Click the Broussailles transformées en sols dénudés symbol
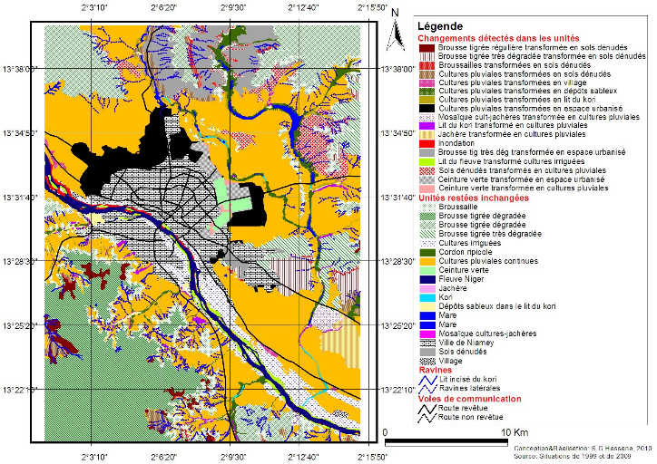Image resolution: width=657 pixels, height=464 pixels. point(427,65)
